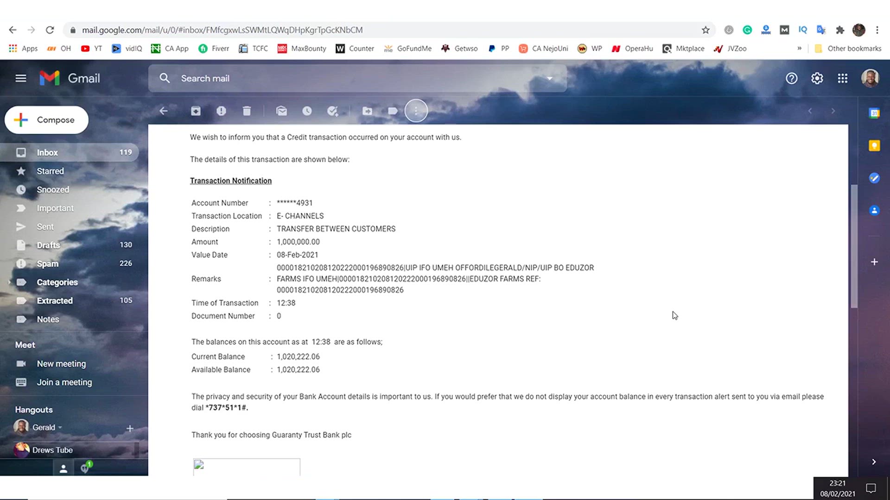
Task: Open the Fiverr bookmark
Action: click(x=214, y=49)
